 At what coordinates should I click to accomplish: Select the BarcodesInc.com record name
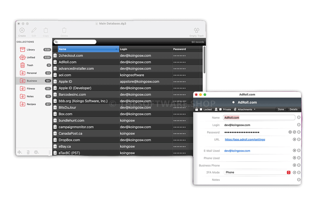coord(72,95)
